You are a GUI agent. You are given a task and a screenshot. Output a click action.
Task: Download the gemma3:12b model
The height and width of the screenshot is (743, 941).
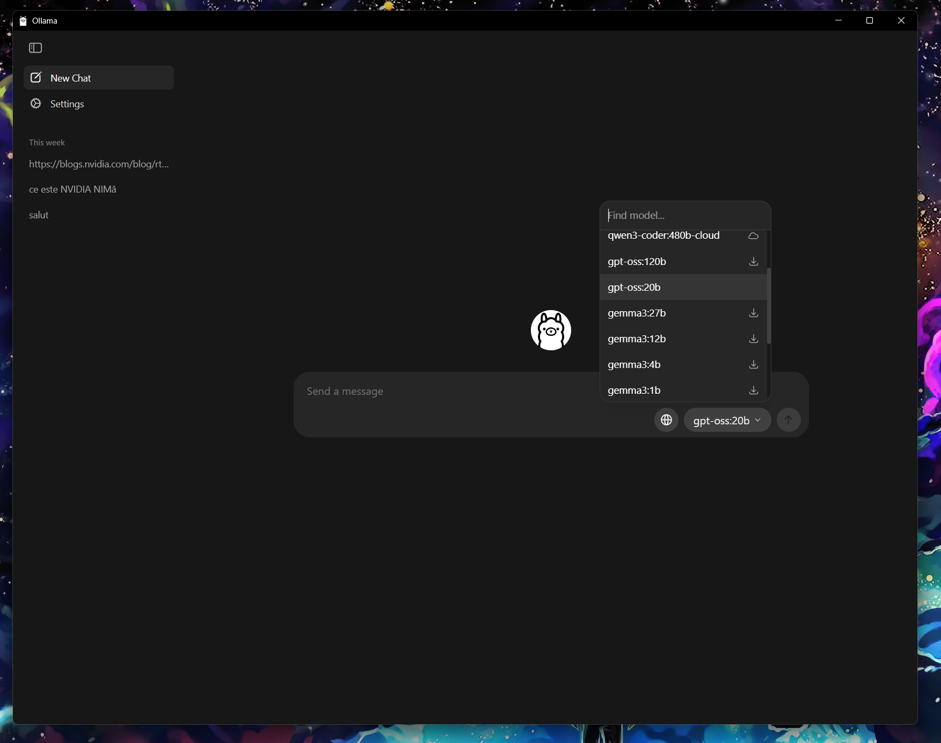click(x=753, y=339)
